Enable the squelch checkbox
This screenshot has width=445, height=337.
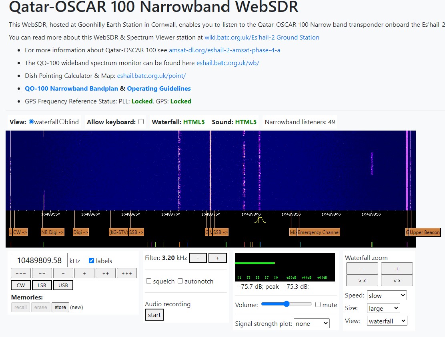148,281
